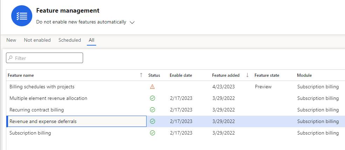This screenshot has width=345, height=150.
Task: Click the red ascending sort arrow
Action: tap(141, 75)
